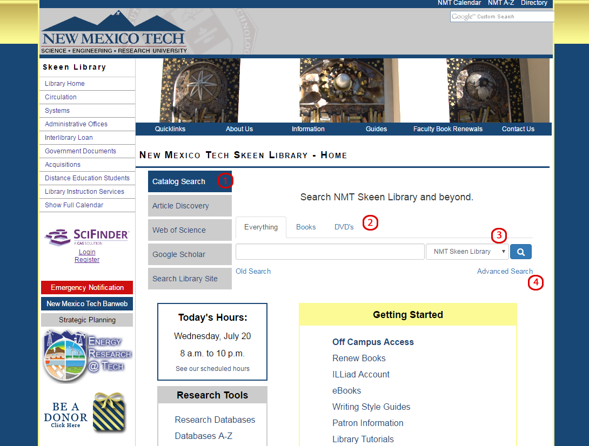This screenshot has width=589, height=446.
Task: Click the SciFinder logo
Action: pyautogui.click(x=87, y=236)
